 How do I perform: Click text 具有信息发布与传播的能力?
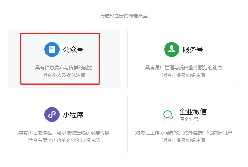coord(64,67)
